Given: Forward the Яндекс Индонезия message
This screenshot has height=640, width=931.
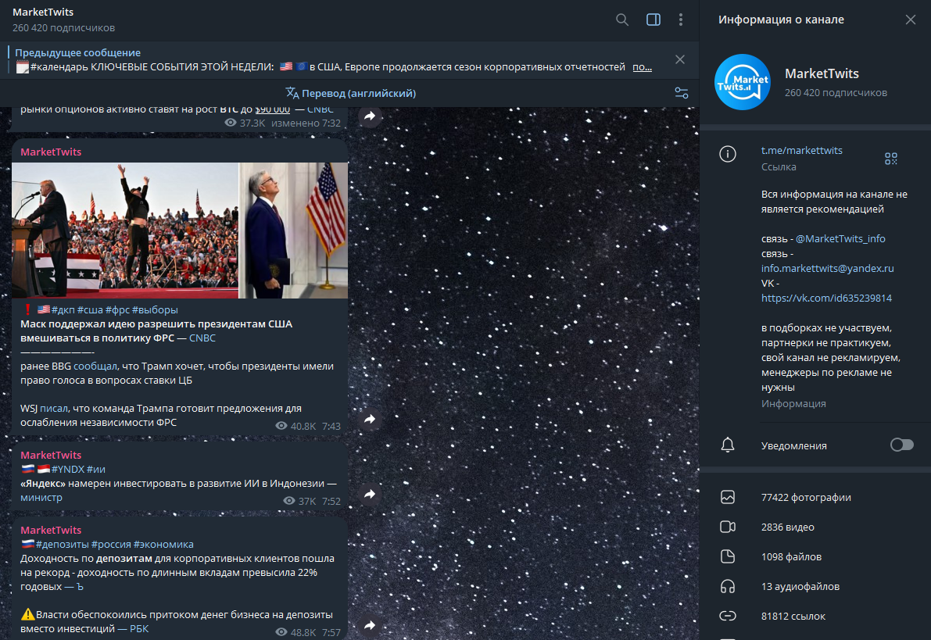Looking at the screenshot, I should (x=370, y=494).
